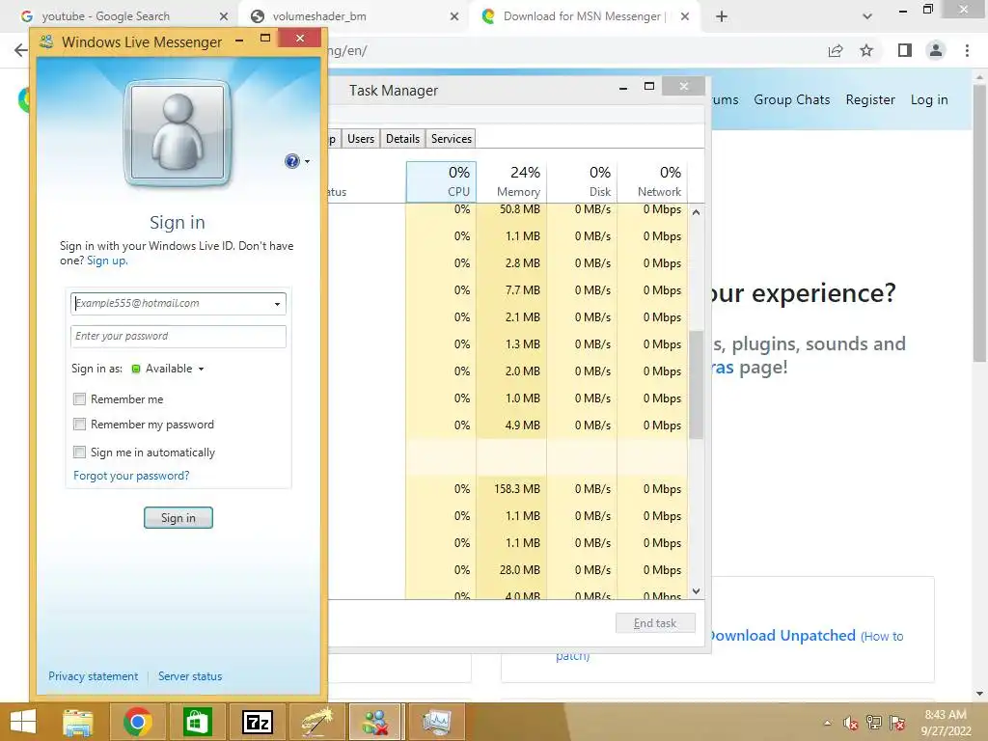Image resolution: width=988 pixels, height=741 pixels.
Task: Close the youtube - Google Search tab
Action: pyautogui.click(x=224, y=16)
